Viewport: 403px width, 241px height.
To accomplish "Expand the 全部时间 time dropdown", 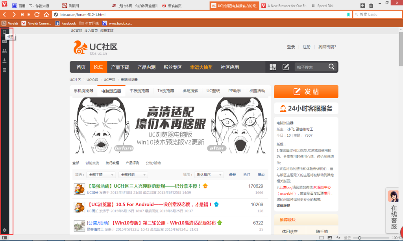I will pos(133,175).
